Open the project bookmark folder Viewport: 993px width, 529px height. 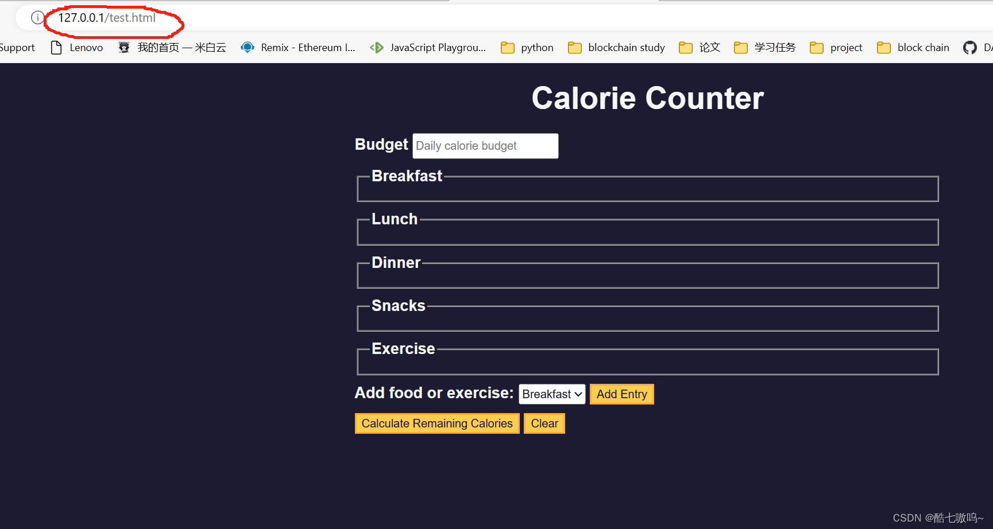click(836, 48)
